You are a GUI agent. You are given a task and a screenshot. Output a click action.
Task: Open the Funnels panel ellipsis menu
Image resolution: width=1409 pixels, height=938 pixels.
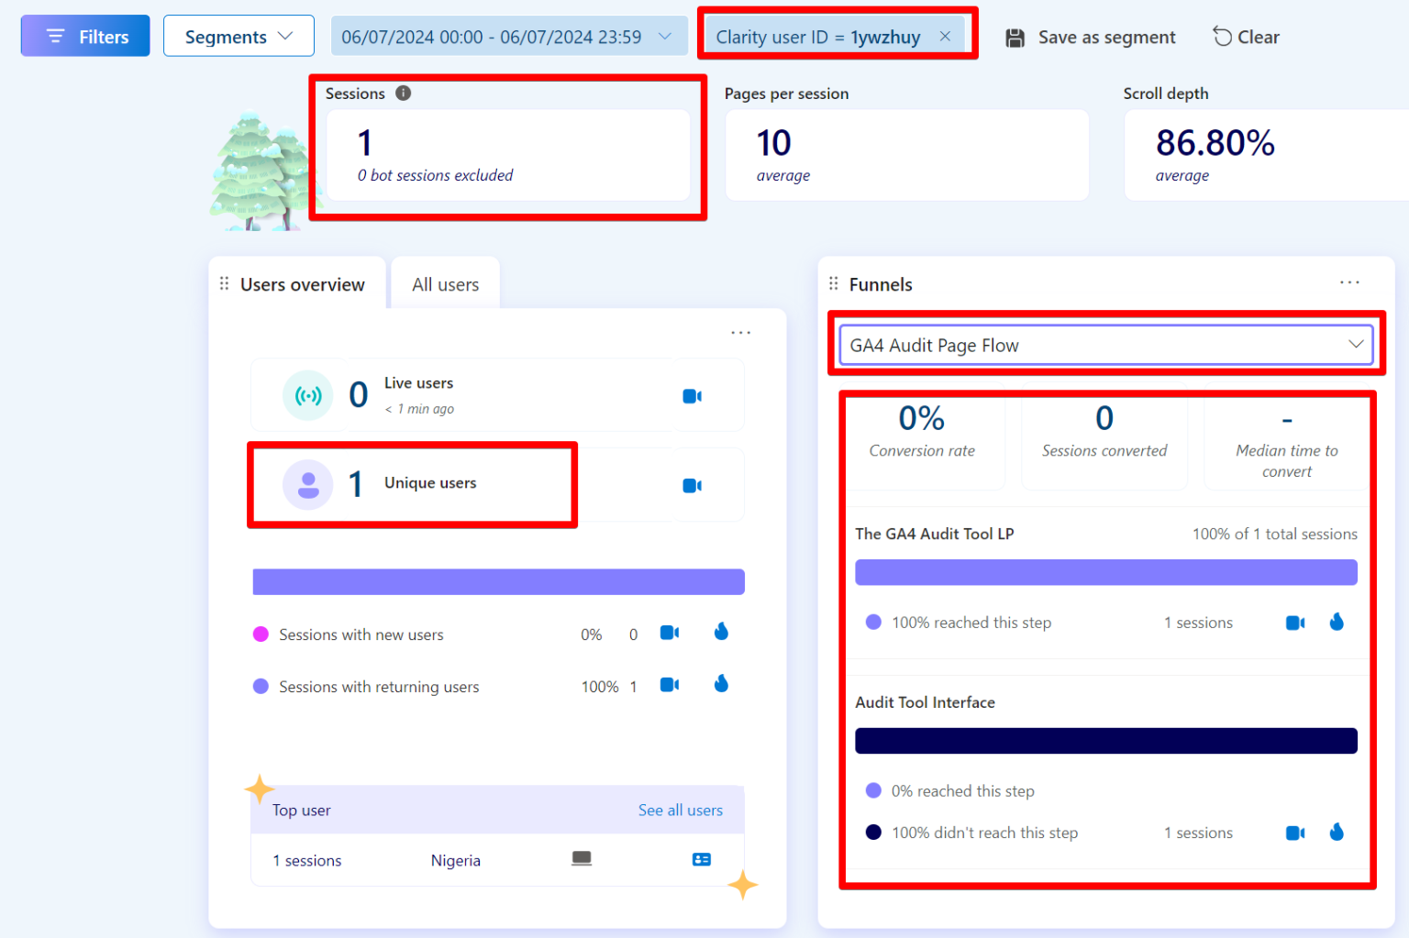coord(1349,282)
